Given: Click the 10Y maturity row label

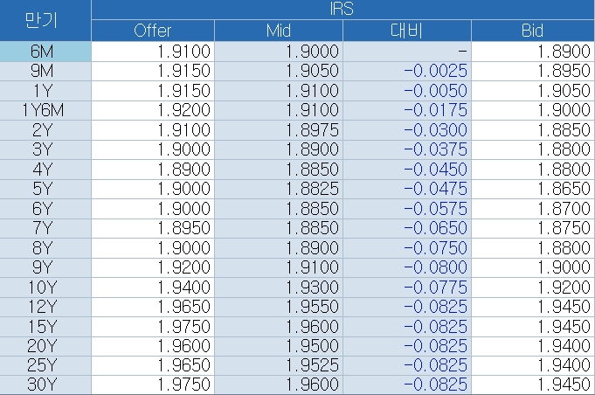Looking at the screenshot, I should coord(45,288).
